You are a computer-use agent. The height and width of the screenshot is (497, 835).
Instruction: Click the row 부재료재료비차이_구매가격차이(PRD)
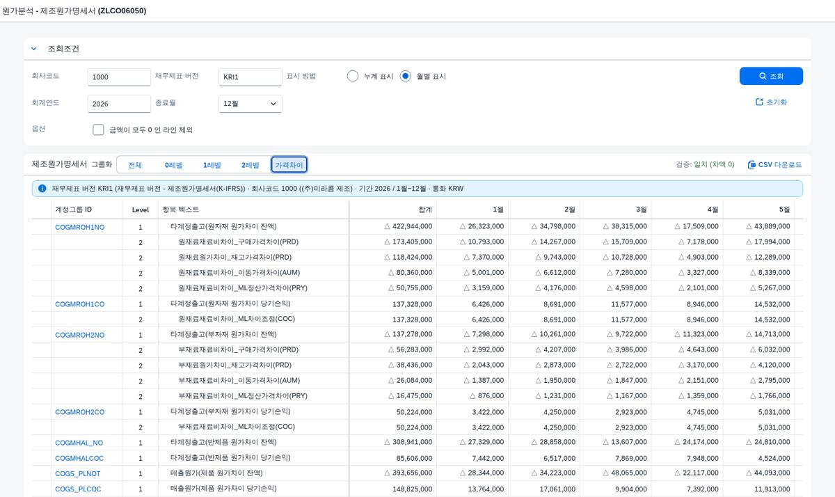coord(417,350)
